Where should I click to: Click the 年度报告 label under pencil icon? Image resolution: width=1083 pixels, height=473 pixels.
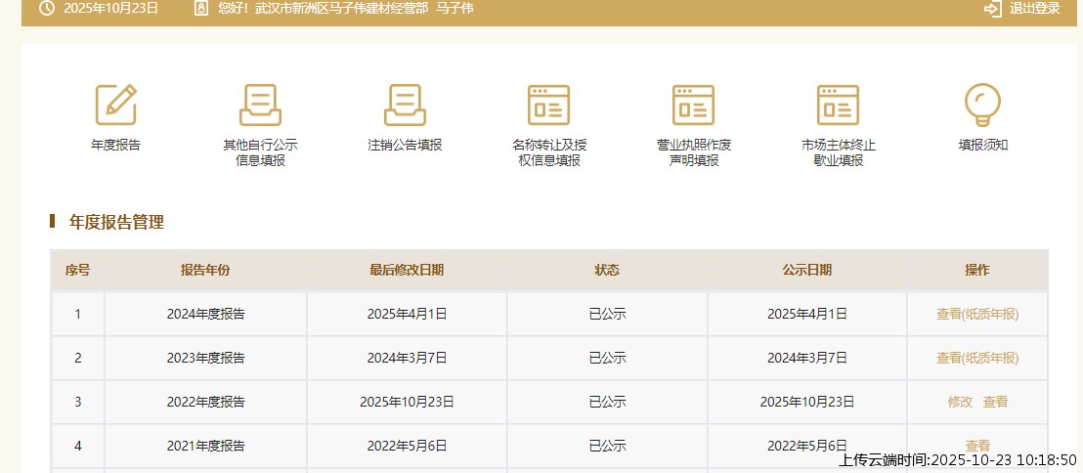coord(115,145)
